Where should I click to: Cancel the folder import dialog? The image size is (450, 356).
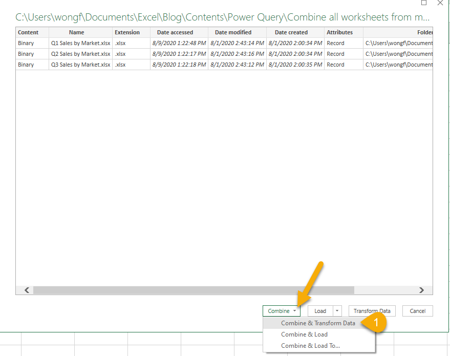417,311
